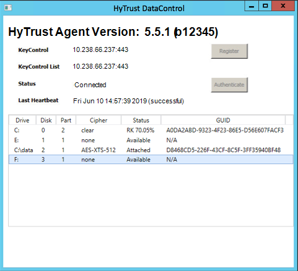Viewport: 298px width, 271px height.
Task: Click the Register button
Action: click(229, 51)
